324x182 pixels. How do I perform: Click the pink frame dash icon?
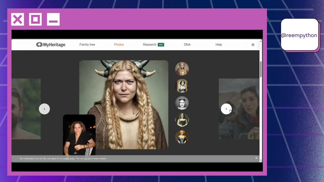pos(53,19)
